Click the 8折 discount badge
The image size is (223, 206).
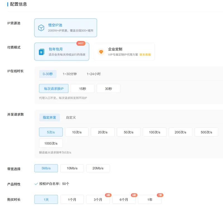point(134,195)
